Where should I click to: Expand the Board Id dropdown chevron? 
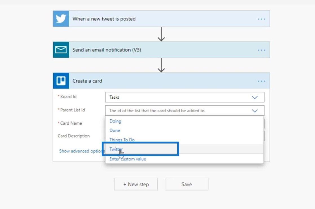coord(255,97)
